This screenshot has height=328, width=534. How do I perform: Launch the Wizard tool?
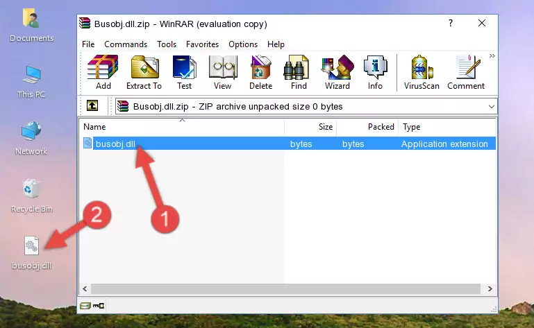337,72
